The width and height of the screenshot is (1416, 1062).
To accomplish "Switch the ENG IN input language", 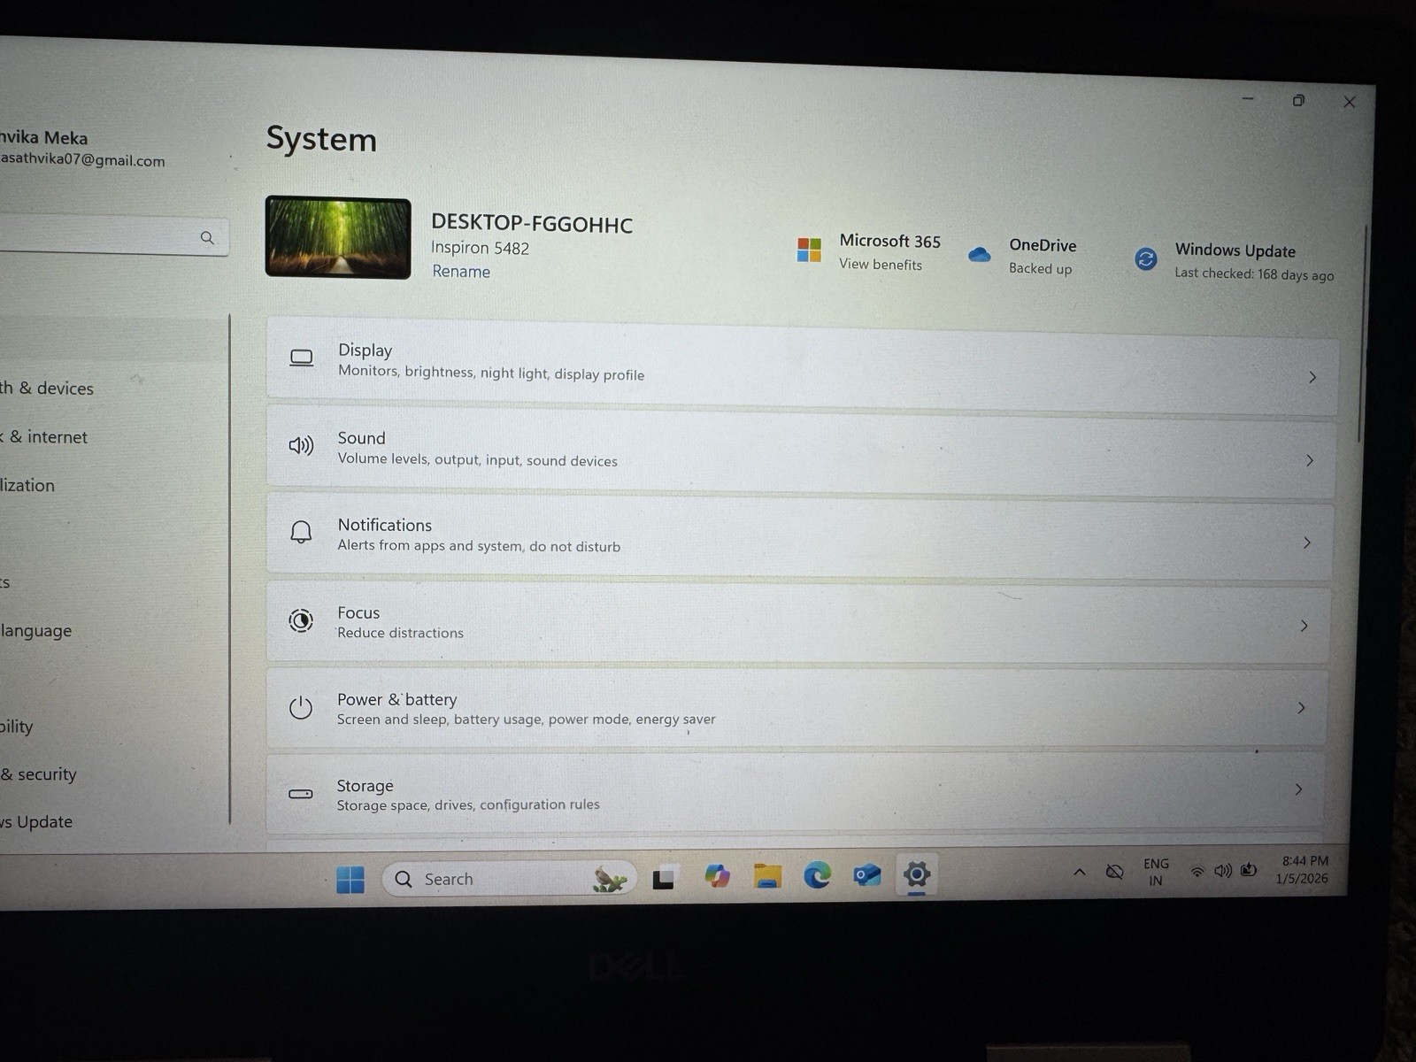I will (x=1156, y=872).
